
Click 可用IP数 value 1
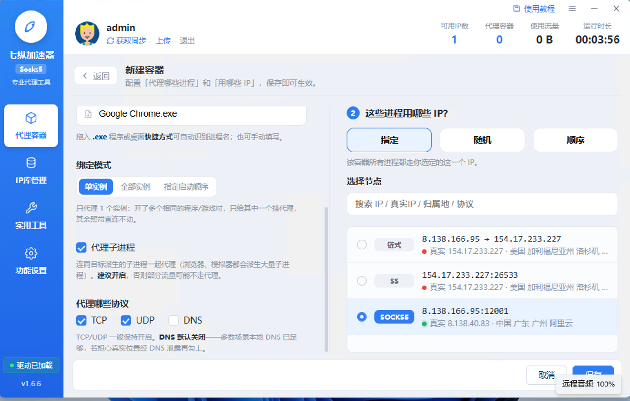[x=454, y=40]
